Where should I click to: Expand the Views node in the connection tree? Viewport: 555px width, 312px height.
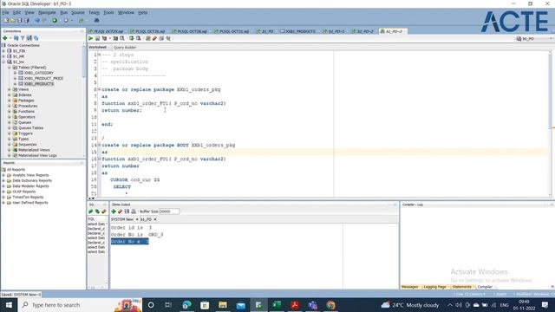pos(10,89)
